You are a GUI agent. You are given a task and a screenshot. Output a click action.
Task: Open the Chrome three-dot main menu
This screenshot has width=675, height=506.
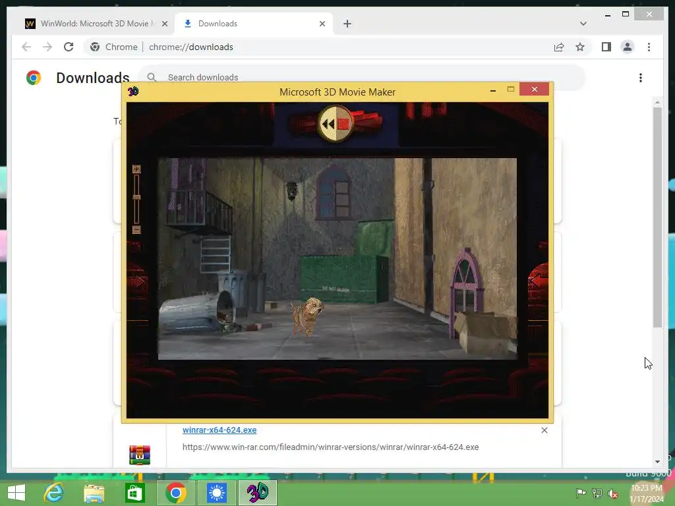click(649, 47)
